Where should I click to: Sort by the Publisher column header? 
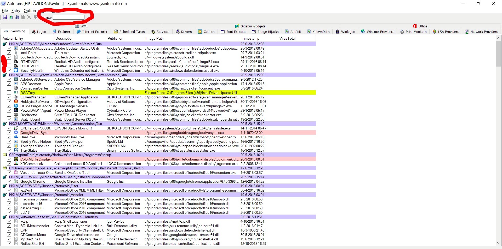click(x=115, y=38)
